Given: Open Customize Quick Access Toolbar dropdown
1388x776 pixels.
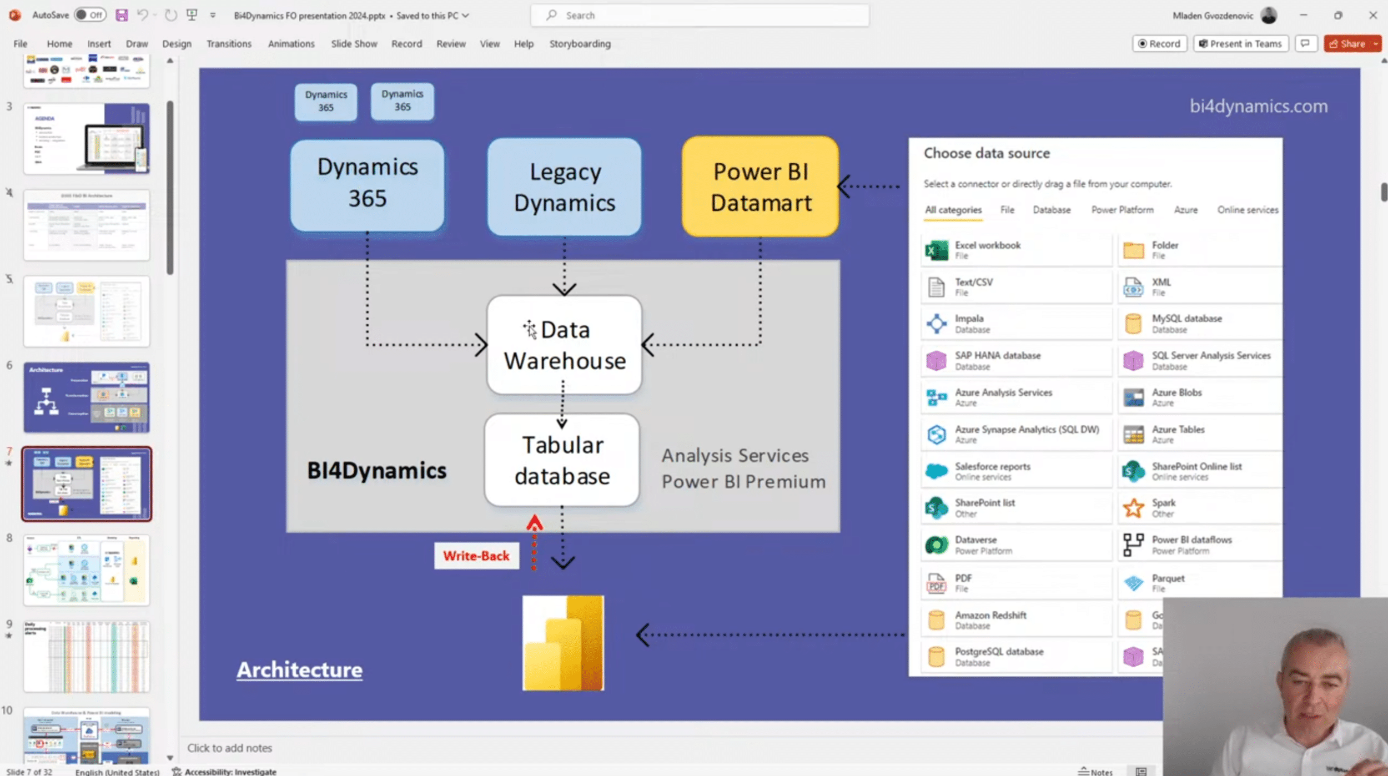Looking at the screenshot, I should (x=213, y=16).
